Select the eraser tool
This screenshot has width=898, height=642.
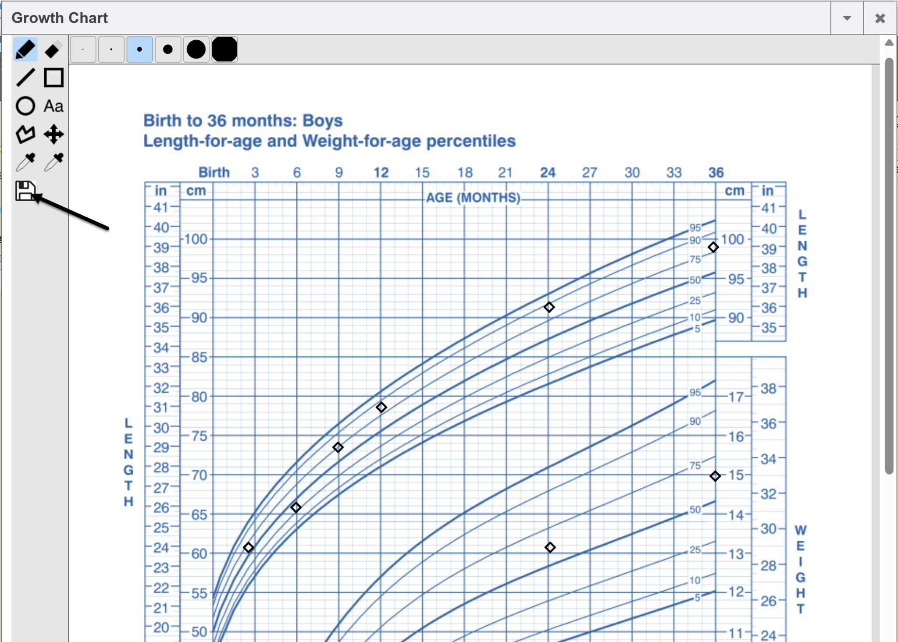pyautogui.click(x=53, y=50)
